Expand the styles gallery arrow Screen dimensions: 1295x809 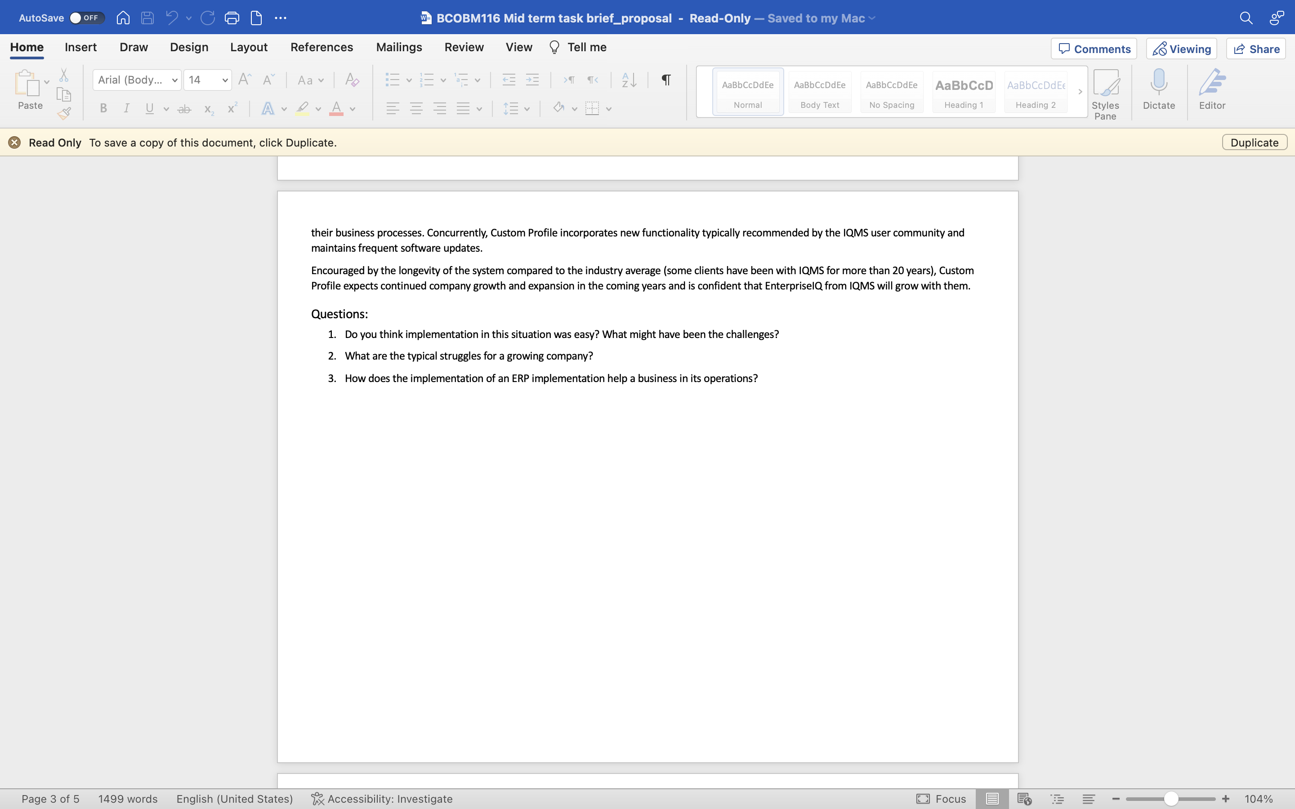pos(1080,92)
